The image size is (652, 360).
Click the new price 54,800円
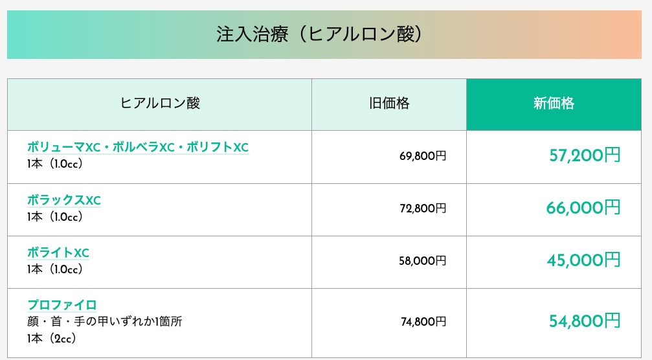tap(585, 321)
